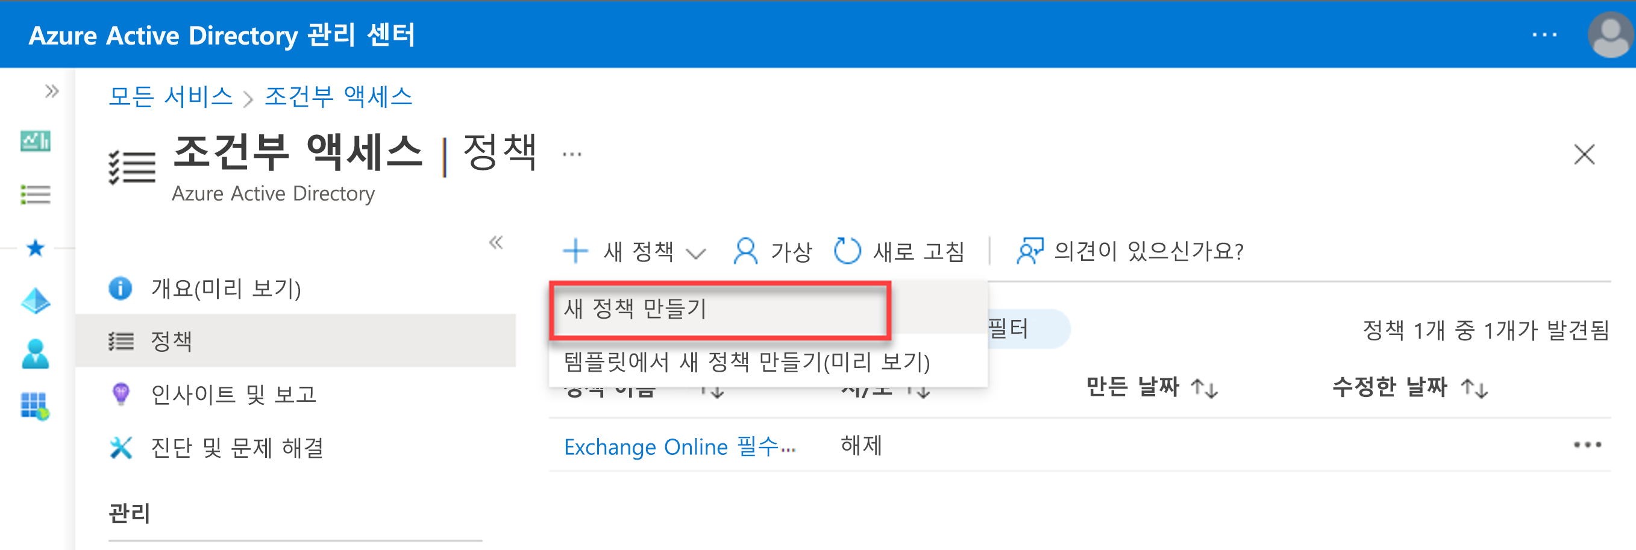
Task: Open ellipsis menu next to 정책 title
Action: 572,154
